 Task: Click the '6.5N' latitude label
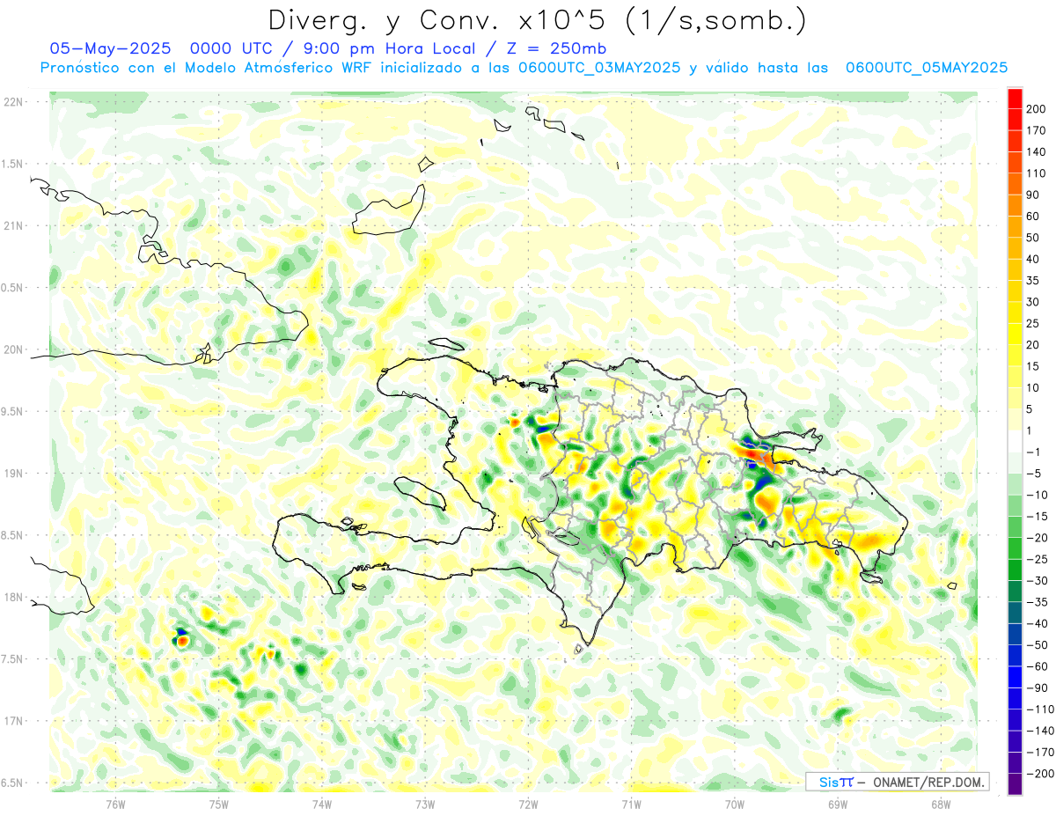click(x=12, y=783)
